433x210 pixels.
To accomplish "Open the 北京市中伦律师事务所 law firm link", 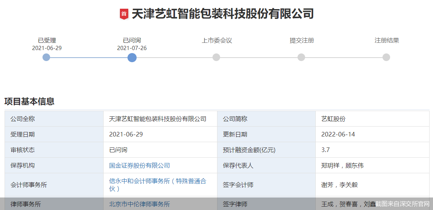I will coord(139,204).
